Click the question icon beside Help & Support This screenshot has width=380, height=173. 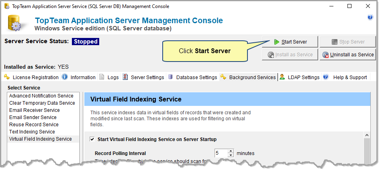click(x=326, y=77)
